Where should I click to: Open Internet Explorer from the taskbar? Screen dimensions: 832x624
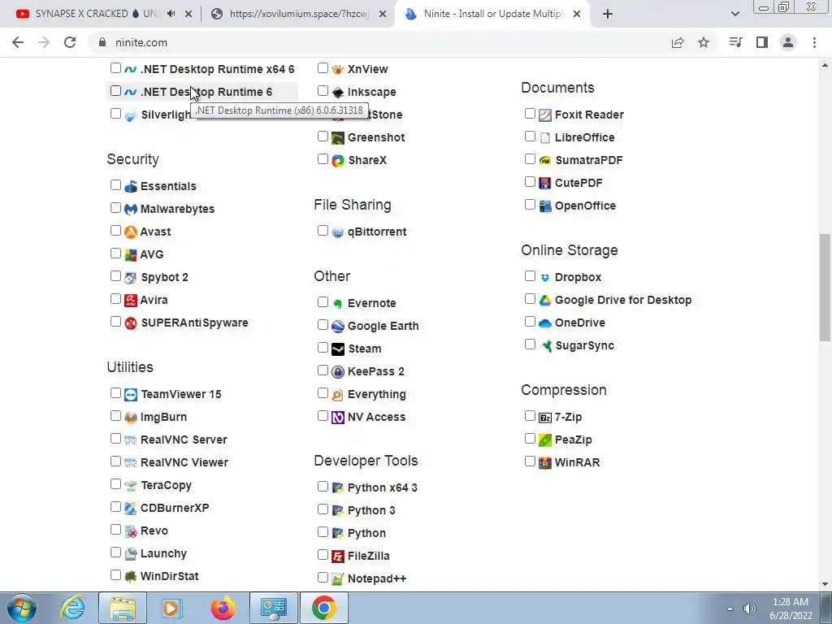coord(72,608)
